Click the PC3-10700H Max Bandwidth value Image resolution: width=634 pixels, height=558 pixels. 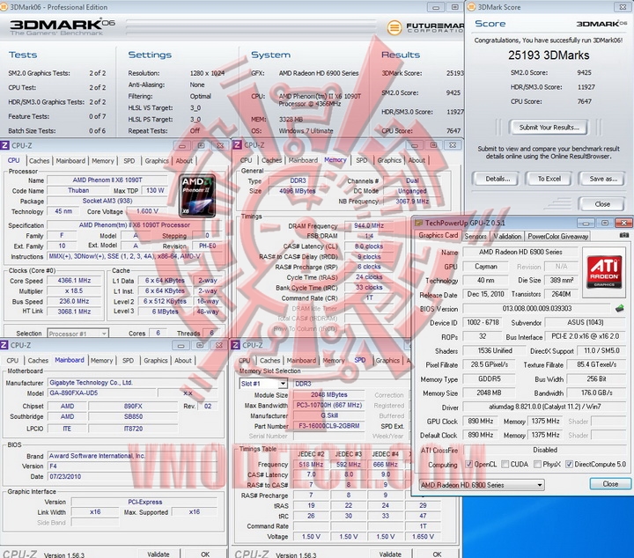click(328, 405)
